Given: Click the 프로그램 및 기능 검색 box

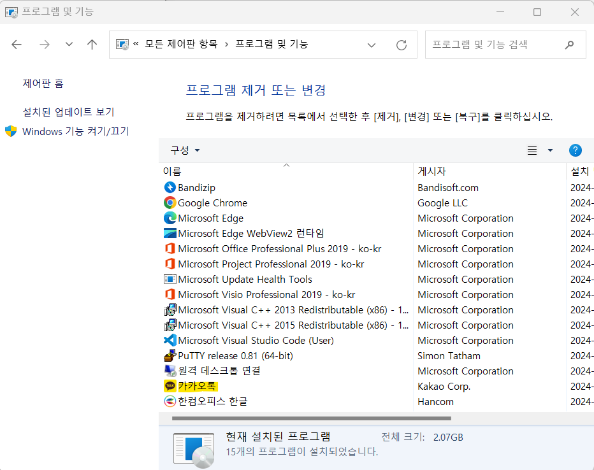Looking at the screenshot, I should tap(505, 45).
